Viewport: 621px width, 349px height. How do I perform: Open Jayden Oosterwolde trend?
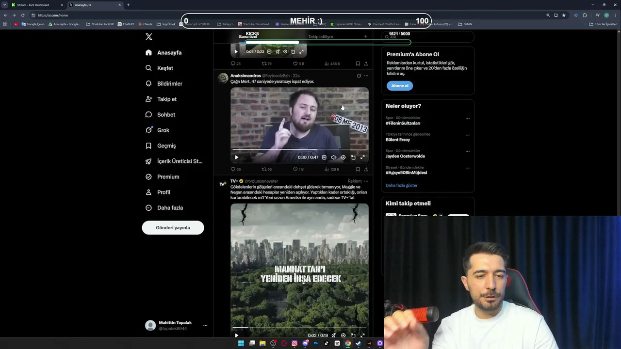405,156
